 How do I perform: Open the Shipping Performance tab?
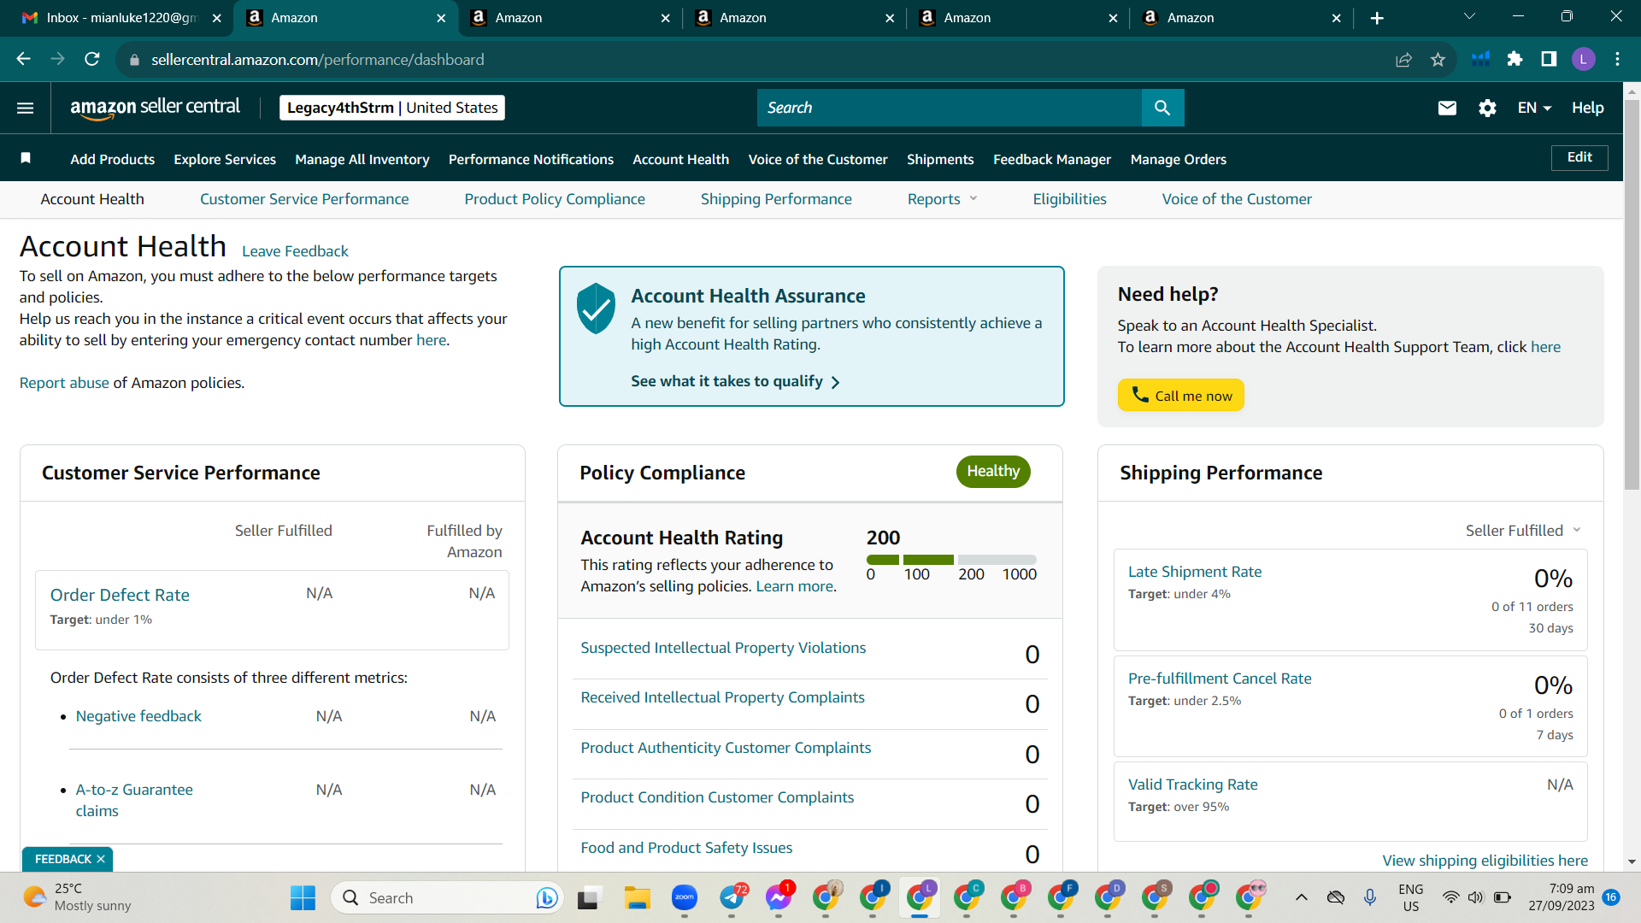(776, 199)
